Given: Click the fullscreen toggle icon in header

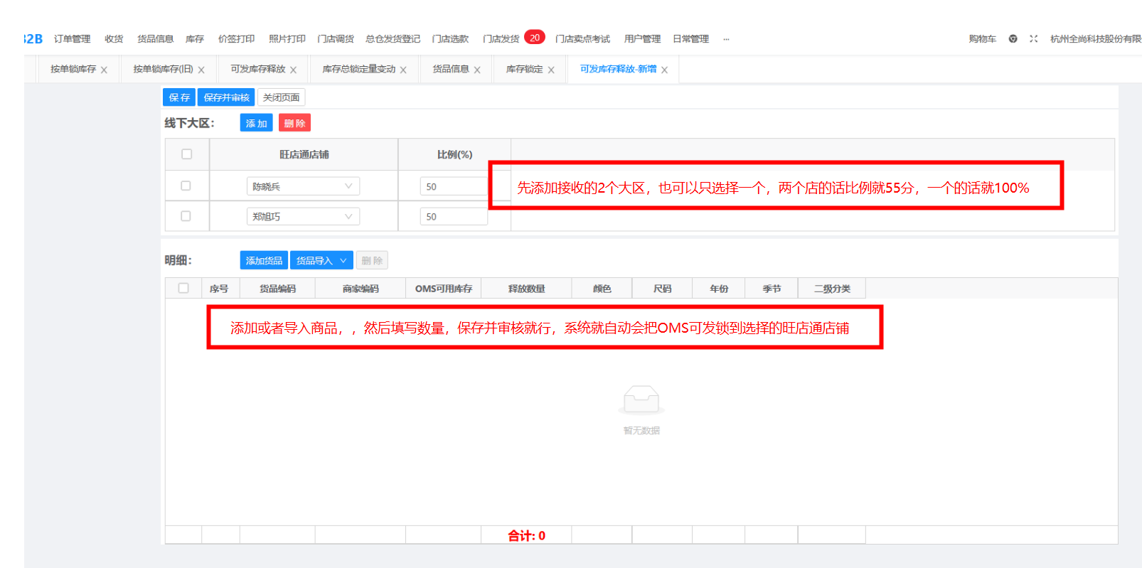Looking at the screenshot, I should (1033, 39).
